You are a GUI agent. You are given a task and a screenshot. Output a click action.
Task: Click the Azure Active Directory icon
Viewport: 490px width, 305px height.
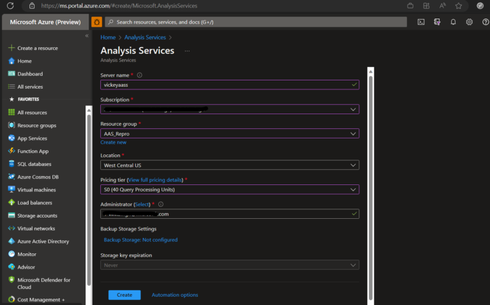pyautogui.click(x=11, y=241)
